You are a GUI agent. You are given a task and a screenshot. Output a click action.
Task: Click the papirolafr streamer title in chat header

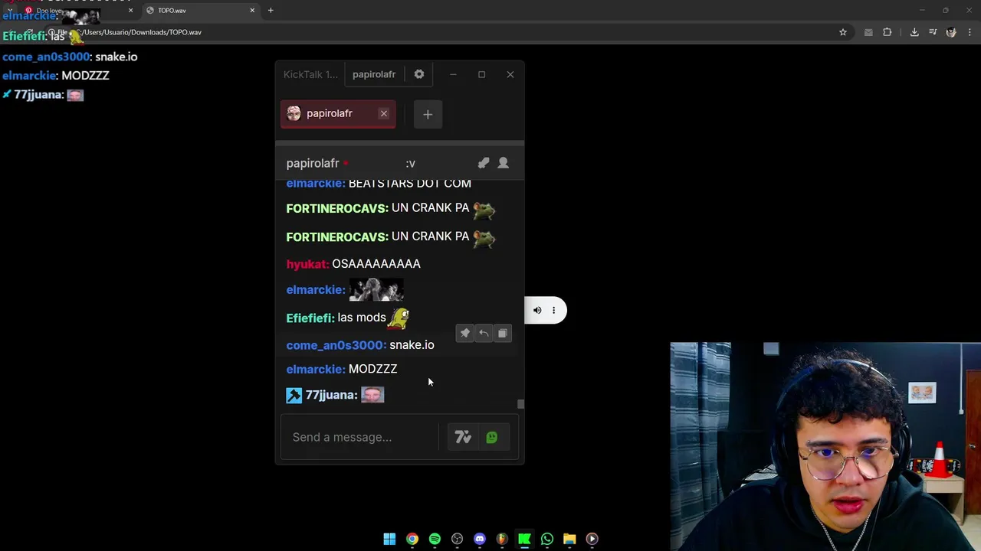[x=313, y=163]
